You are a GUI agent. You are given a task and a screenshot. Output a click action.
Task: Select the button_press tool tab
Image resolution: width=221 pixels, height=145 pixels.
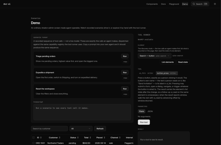(167, 73)
